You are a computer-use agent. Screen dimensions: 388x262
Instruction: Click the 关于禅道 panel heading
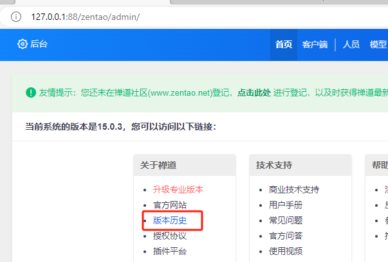click(x=158, y=165)
